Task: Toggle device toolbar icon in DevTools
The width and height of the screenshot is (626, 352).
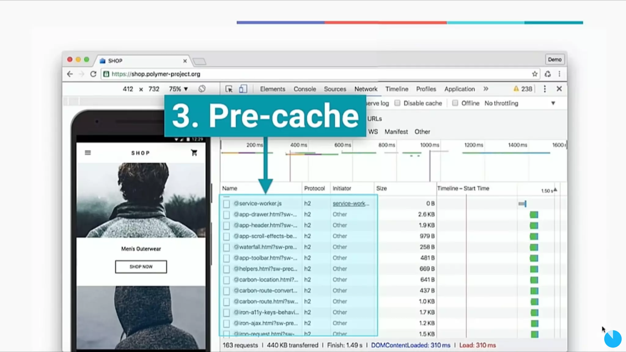Action: click(x=243, y=89)
